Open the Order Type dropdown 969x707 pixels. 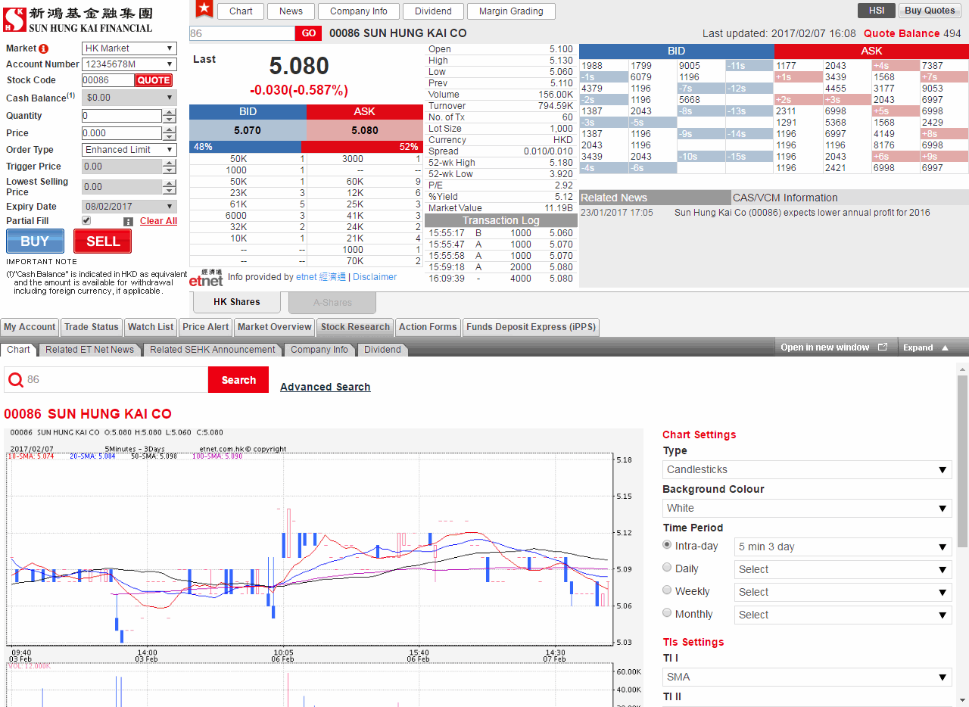pos(129,150)
